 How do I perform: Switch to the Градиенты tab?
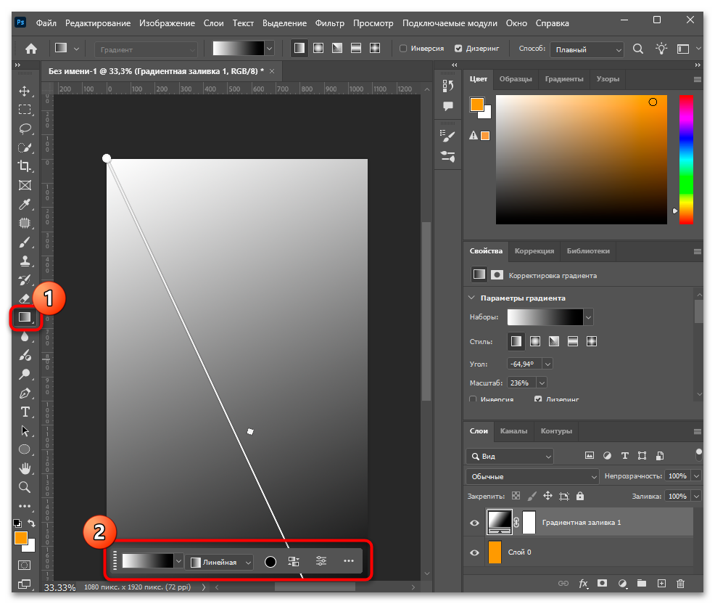pos(564,79)
